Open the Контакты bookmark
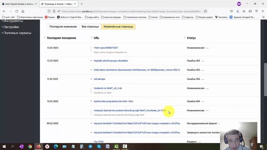This screenshot has width=267, height=150. tap(222, 17)
